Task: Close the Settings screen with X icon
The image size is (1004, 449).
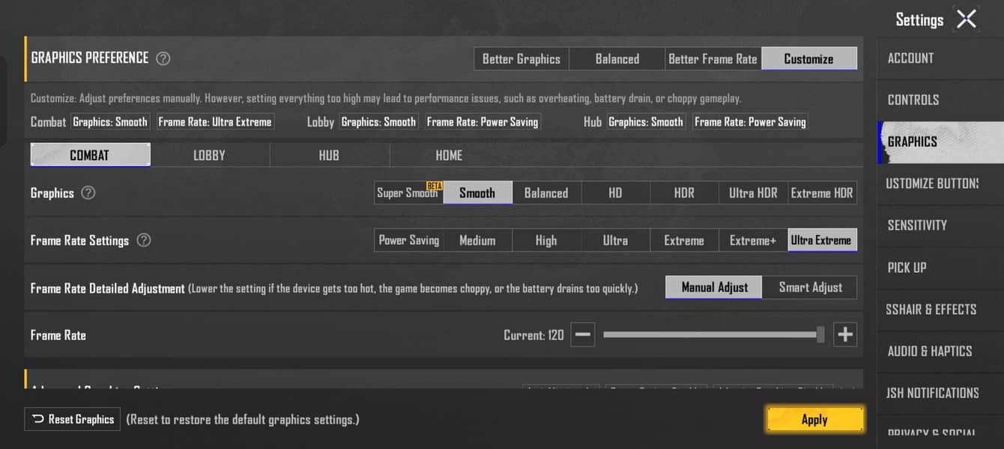Action: click(967, 19)
